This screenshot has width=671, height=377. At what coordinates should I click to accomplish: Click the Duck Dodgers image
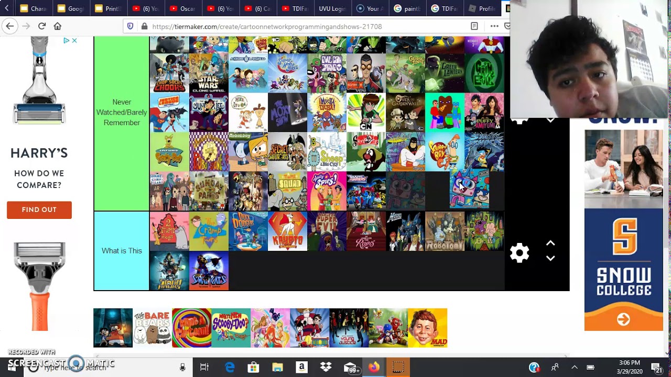(248, 231)
